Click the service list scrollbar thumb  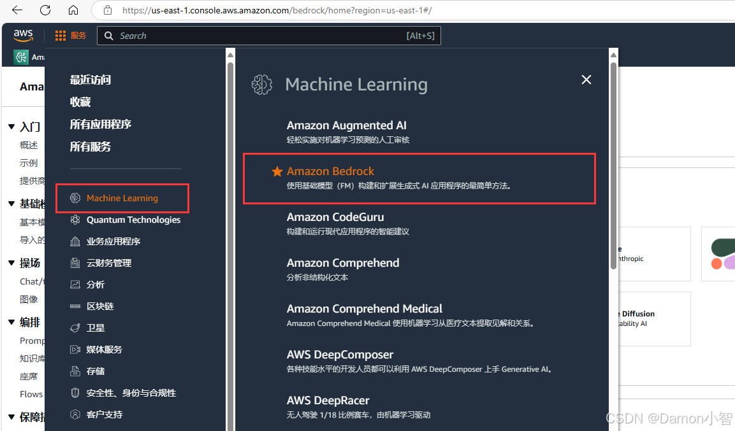coord(614,166)
